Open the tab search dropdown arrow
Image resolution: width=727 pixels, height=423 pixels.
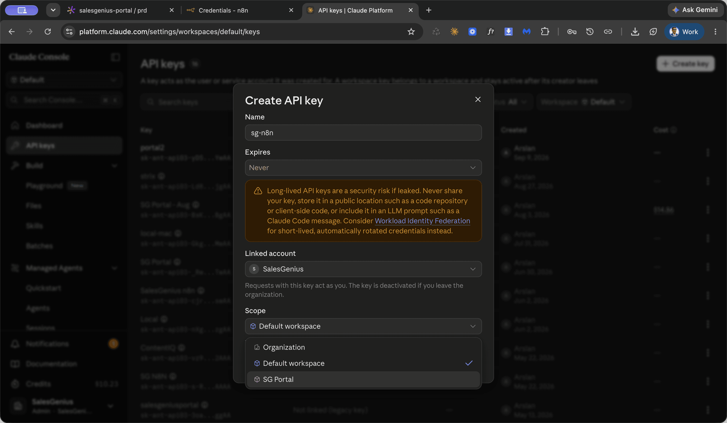[x=53, y=10]
